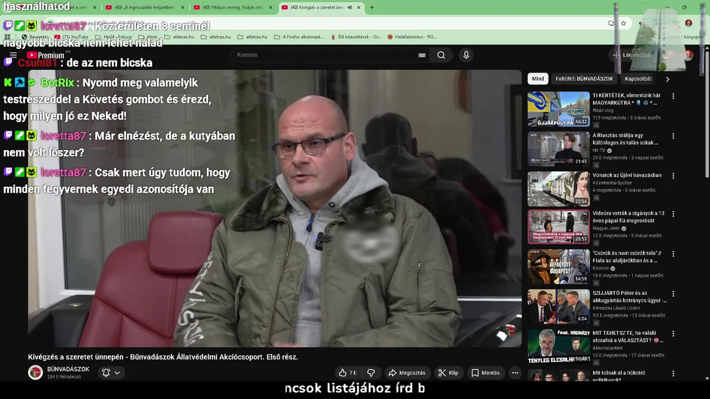
Task: Open Vonatok az Újévi havazásban thumbnail
Action: [559, 189]
